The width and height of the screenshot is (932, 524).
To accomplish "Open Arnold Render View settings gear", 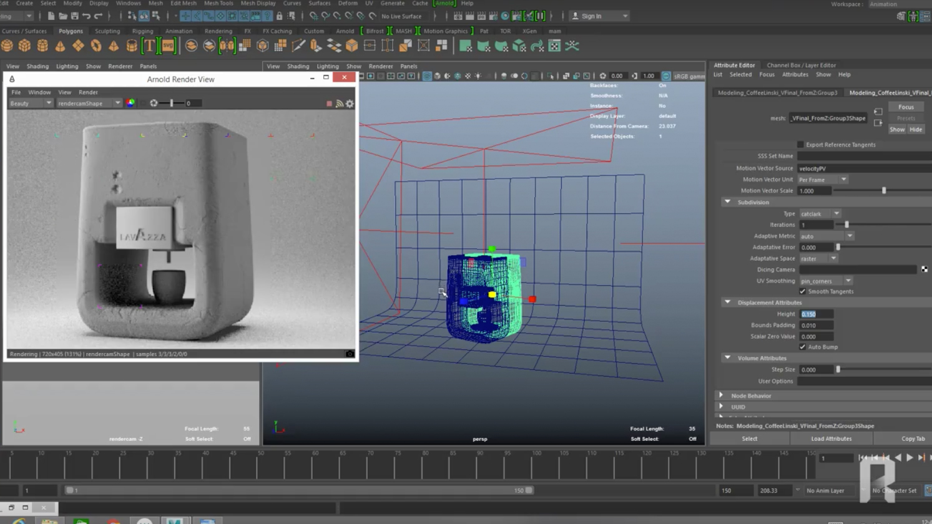I will coord(350,104).
